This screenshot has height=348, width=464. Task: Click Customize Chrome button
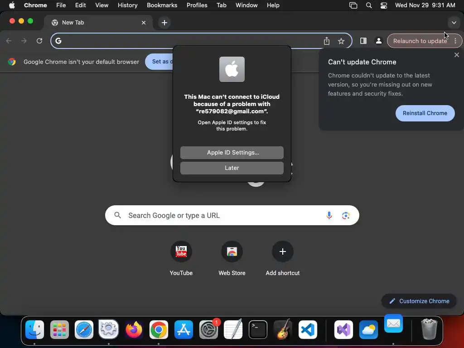pos(419,301)
